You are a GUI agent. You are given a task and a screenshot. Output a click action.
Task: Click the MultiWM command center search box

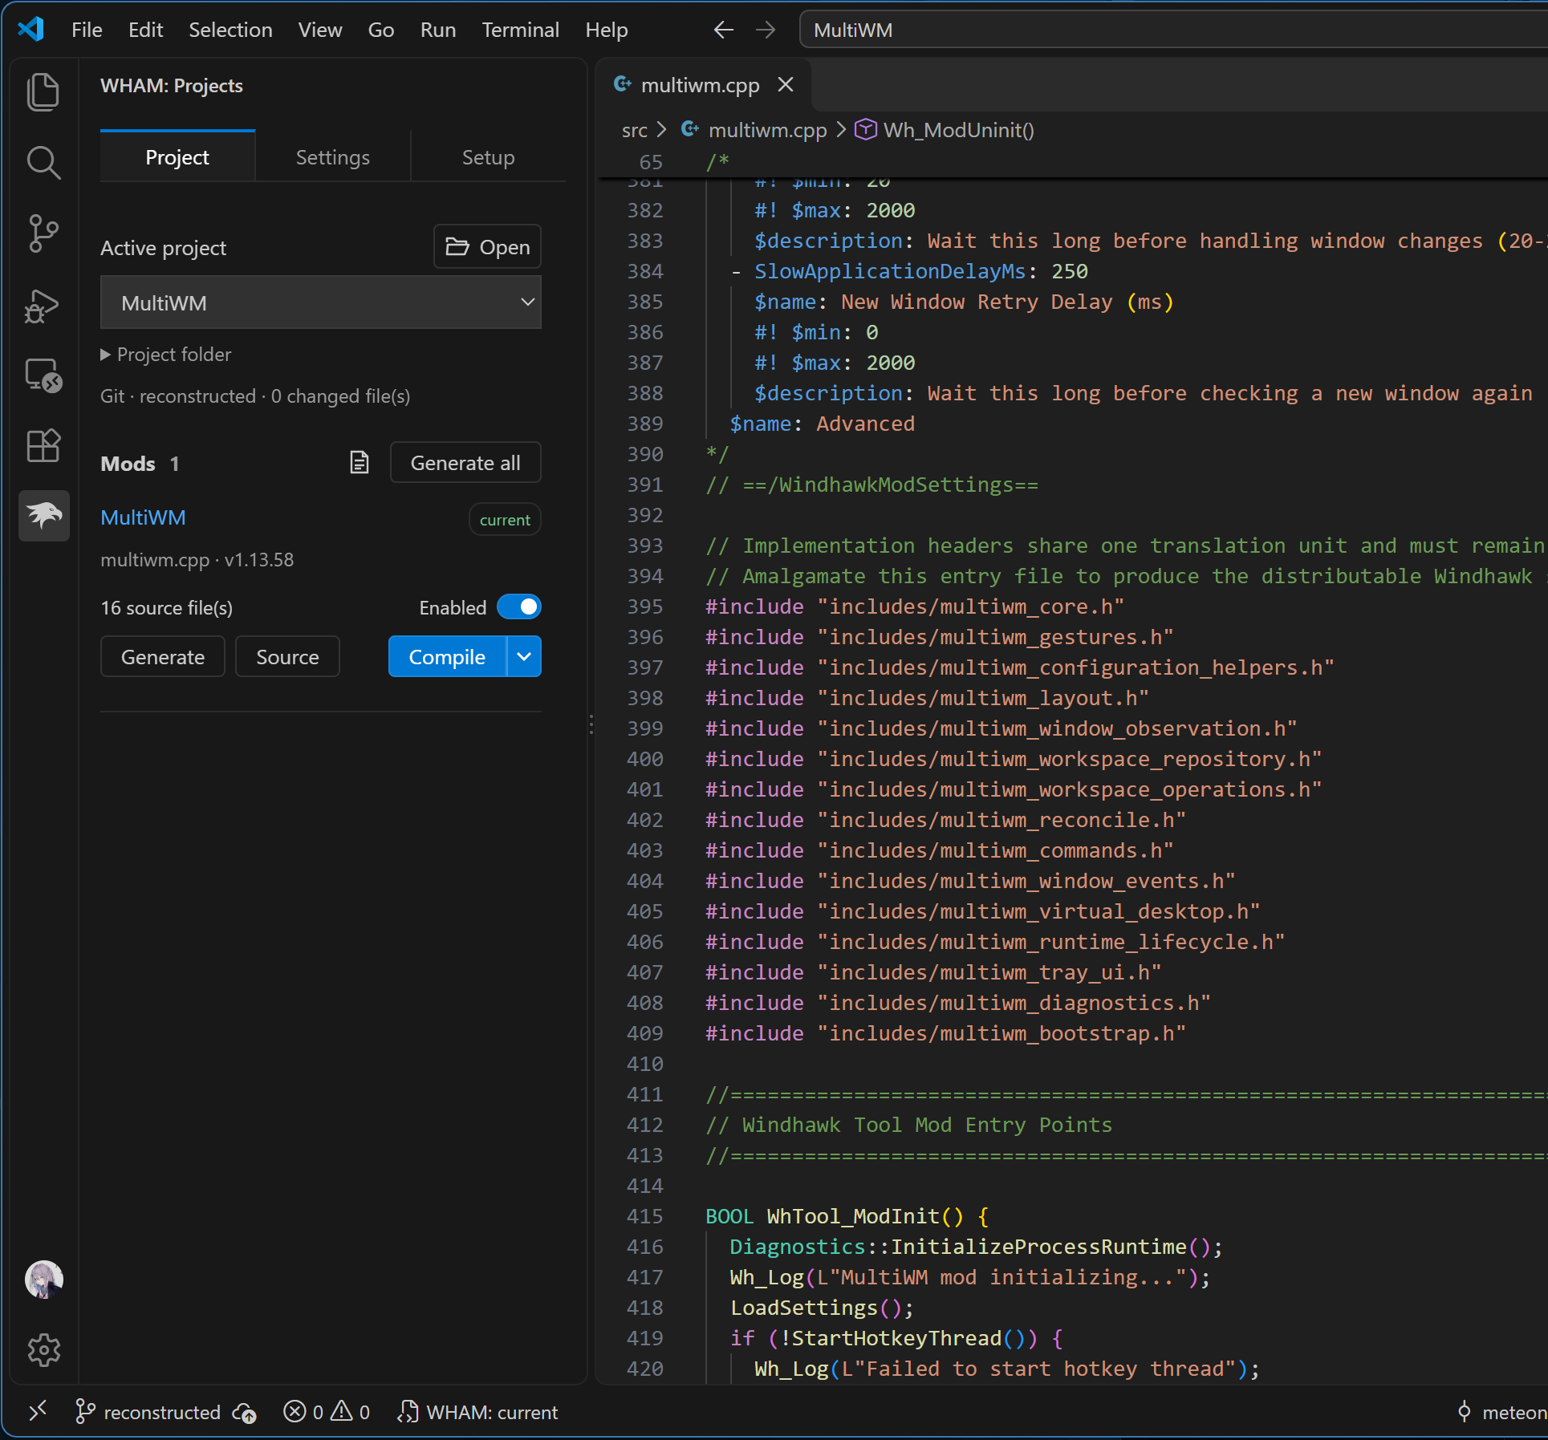(1173, 30)
